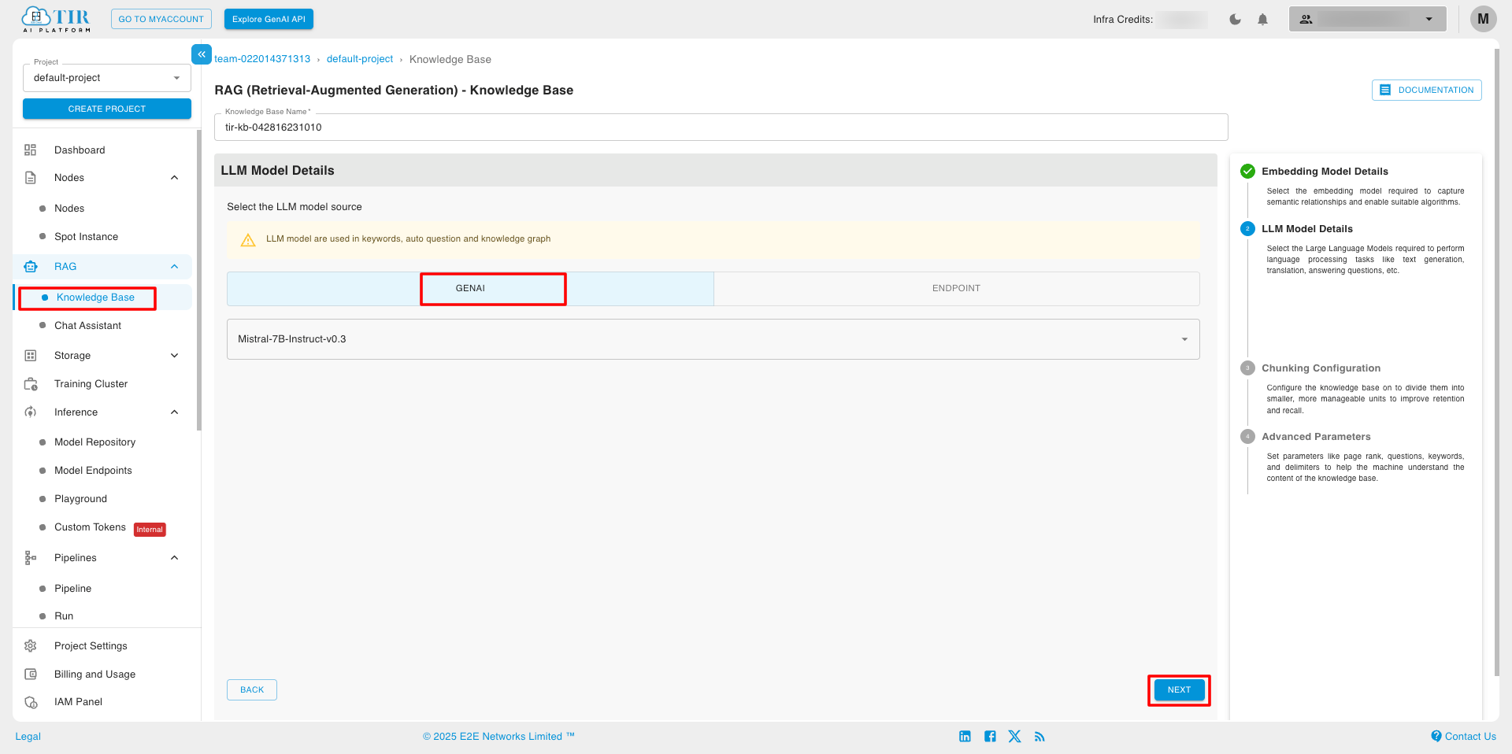Click Explore GenAI API button
The height and width of the screenshot is (754, 1512).
[x=269, y=19]
